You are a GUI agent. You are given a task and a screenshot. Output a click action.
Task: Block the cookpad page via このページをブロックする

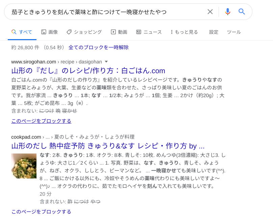(x=41, y=212)
